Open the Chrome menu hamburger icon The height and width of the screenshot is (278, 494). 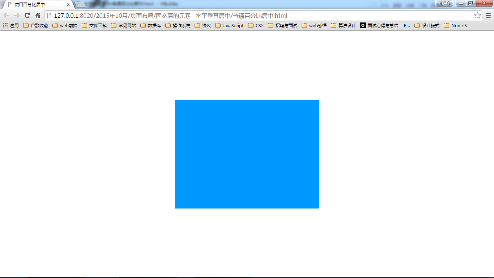(x=488, y=16)
